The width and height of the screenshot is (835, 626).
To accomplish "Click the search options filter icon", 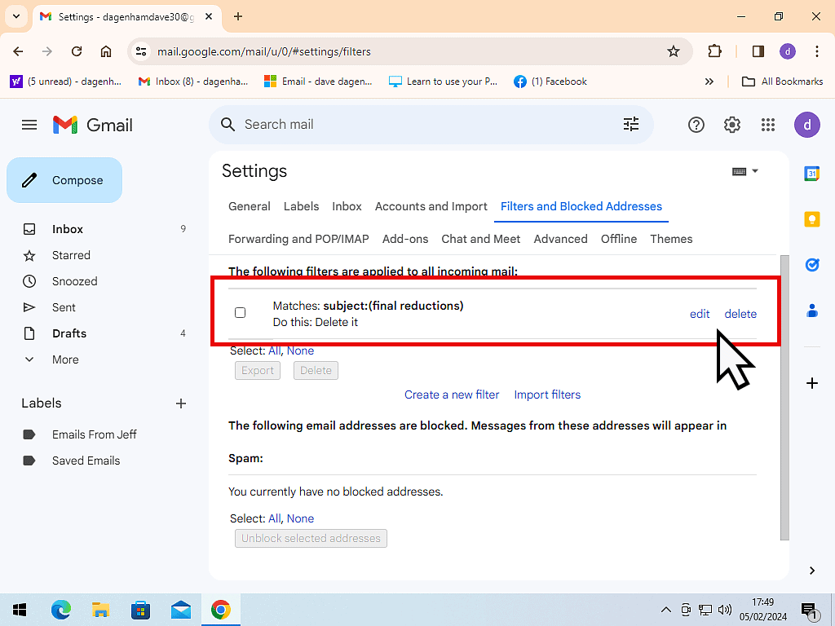I will tap(631, 124).
